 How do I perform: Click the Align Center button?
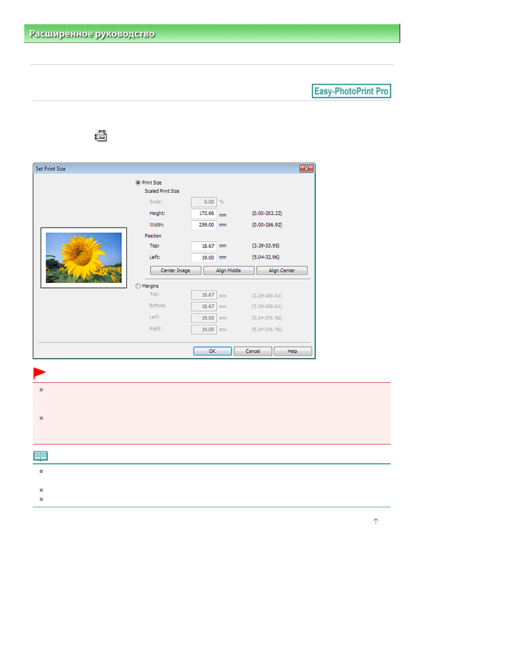tap(282, 271)
